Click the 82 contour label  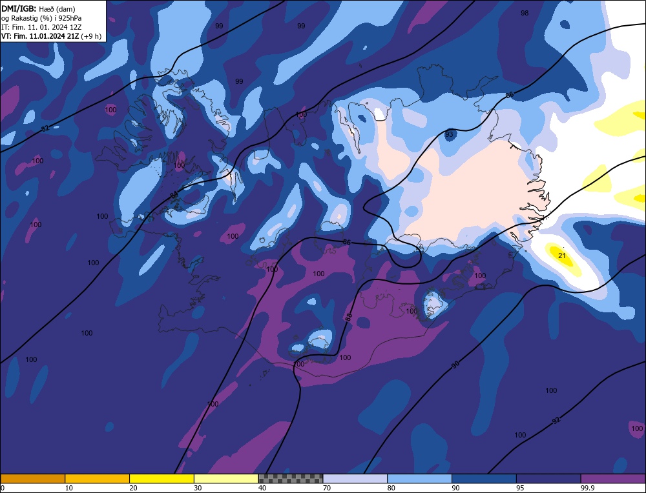coord(45,129)
